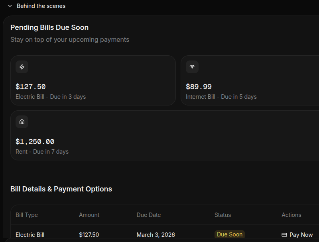
Task: Click the Bill Details & Payment Options heading
Action: pyautogui.click(x=61, y=189)
